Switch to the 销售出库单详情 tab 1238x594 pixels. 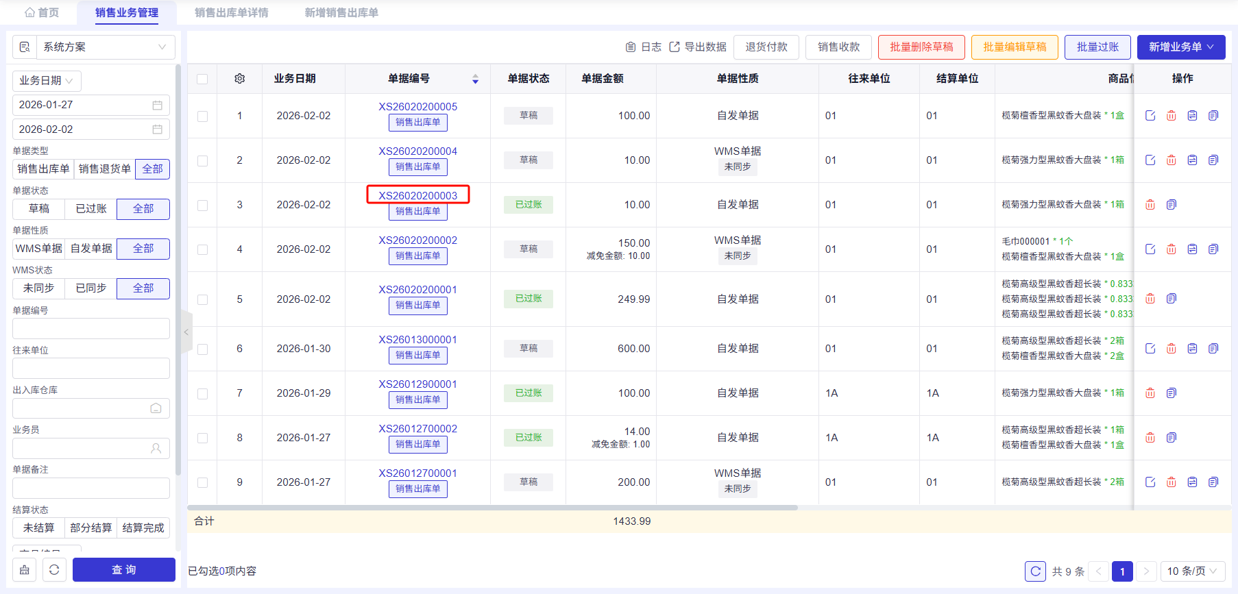pyautogui.click(x=232, y=12)
